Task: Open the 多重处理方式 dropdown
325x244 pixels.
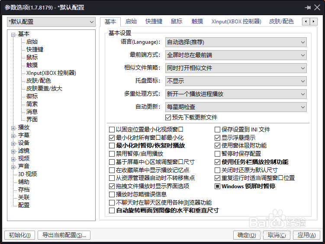Action: tap(236, 94)
